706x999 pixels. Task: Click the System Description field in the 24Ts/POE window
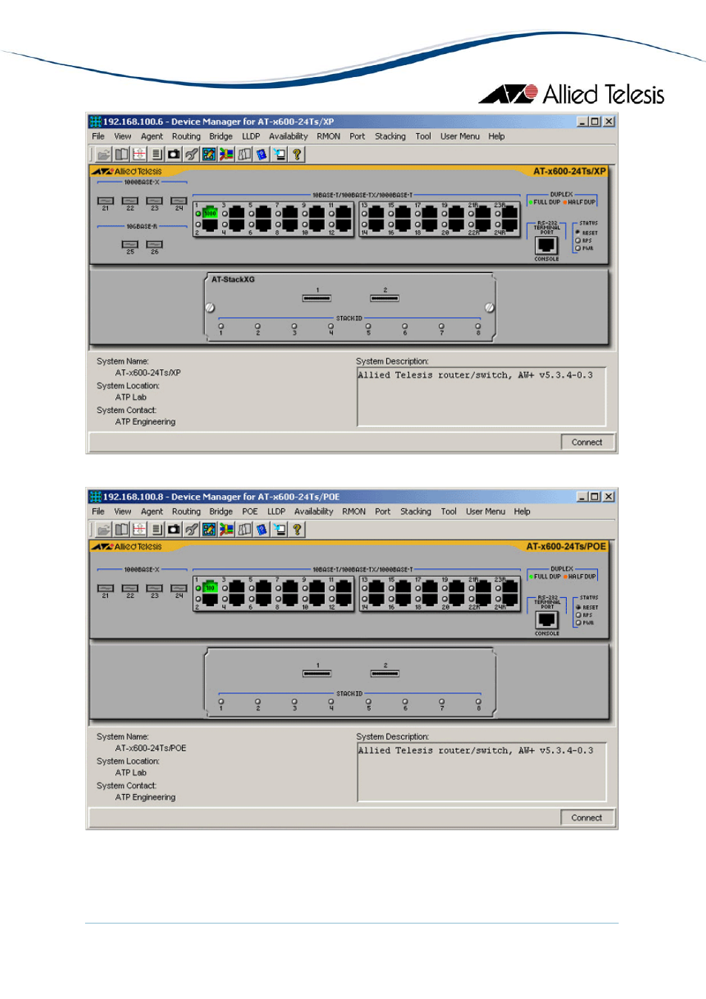pyautogui.click(x=481, y=772)
